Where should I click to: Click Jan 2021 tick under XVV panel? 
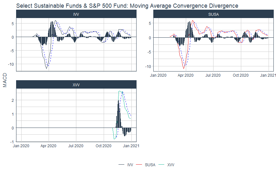pyautogui.click(x=131, y=146)
